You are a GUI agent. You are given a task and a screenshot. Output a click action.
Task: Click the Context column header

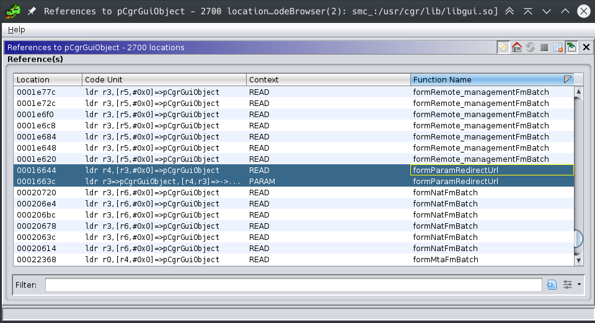pos(328,79)
